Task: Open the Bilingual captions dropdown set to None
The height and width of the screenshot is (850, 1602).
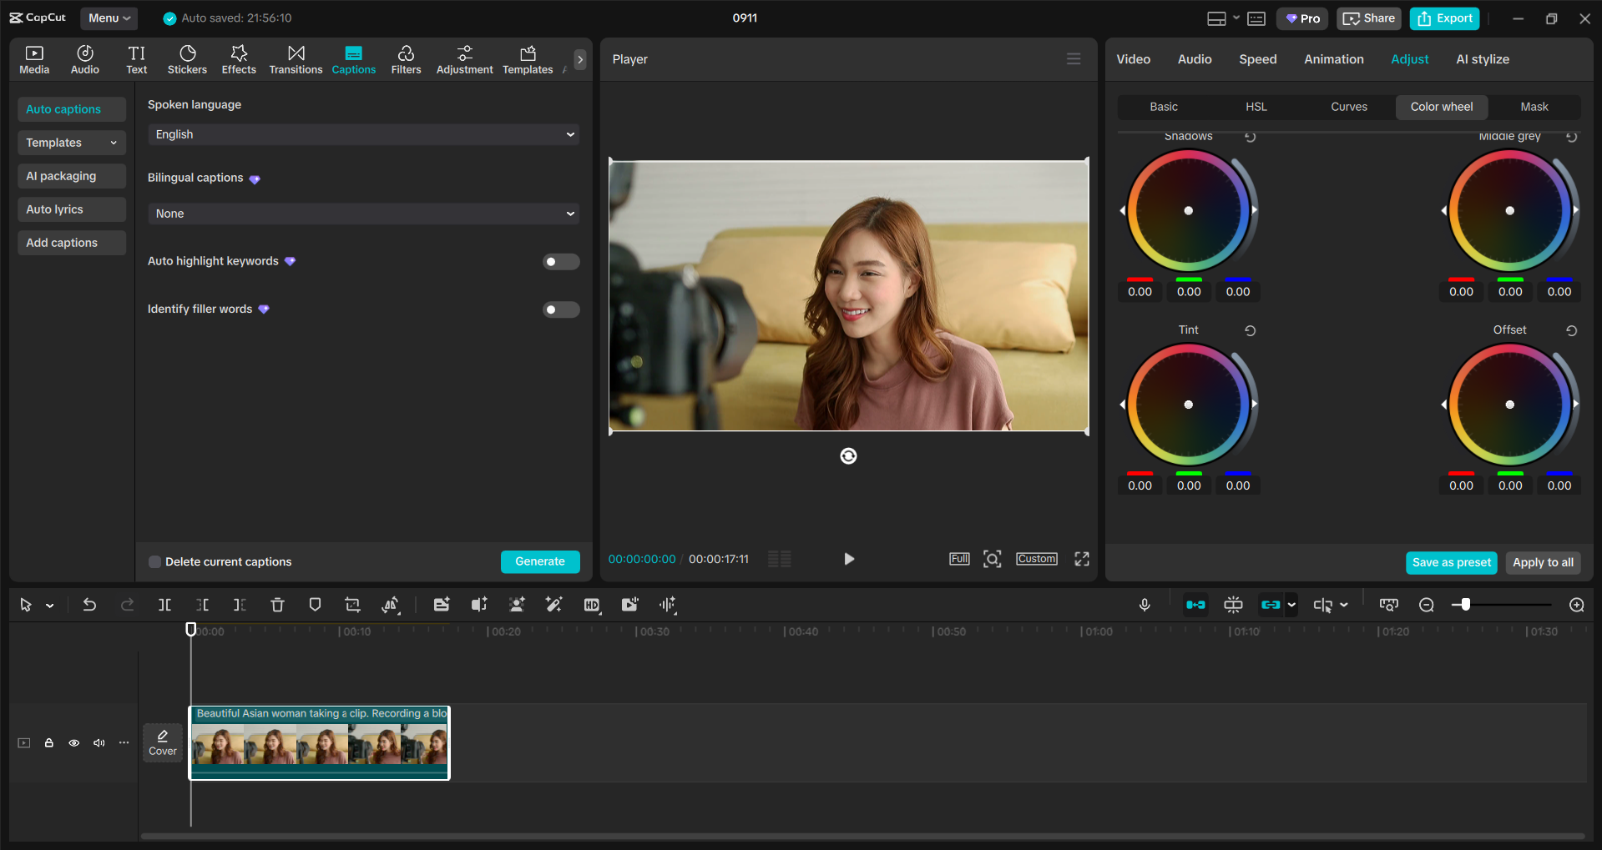Action: tap(362, 214)
